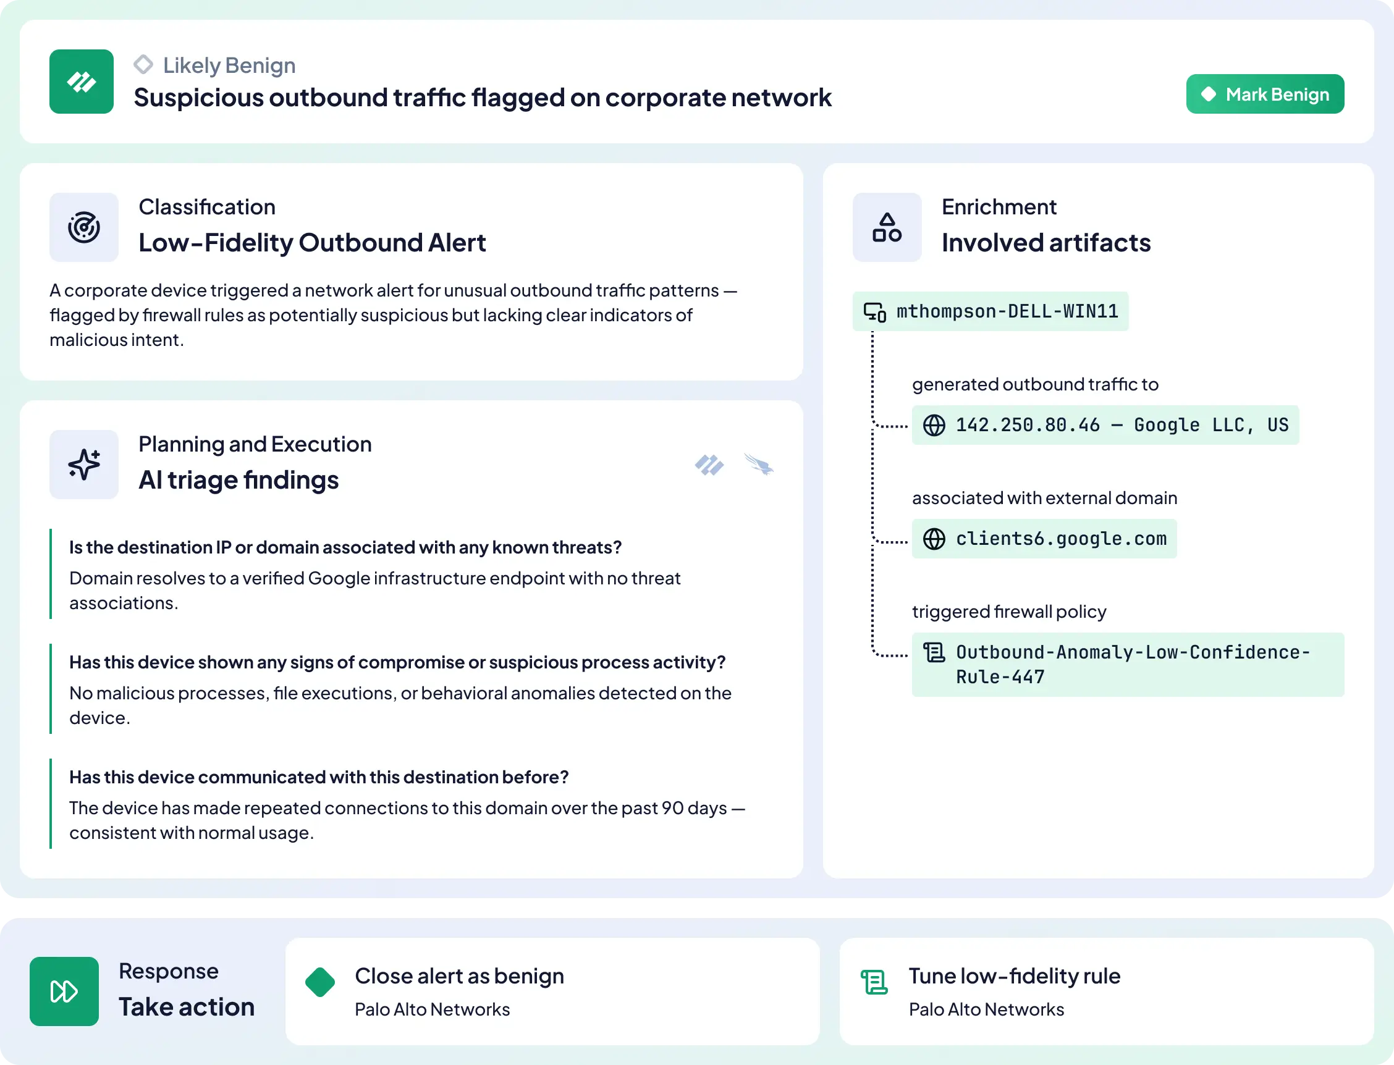Click the Enrichment shapes icon
Image resolution: width=1394 pixels, height=1065 pixels.
pyautogui.click(x=886, y=227)
